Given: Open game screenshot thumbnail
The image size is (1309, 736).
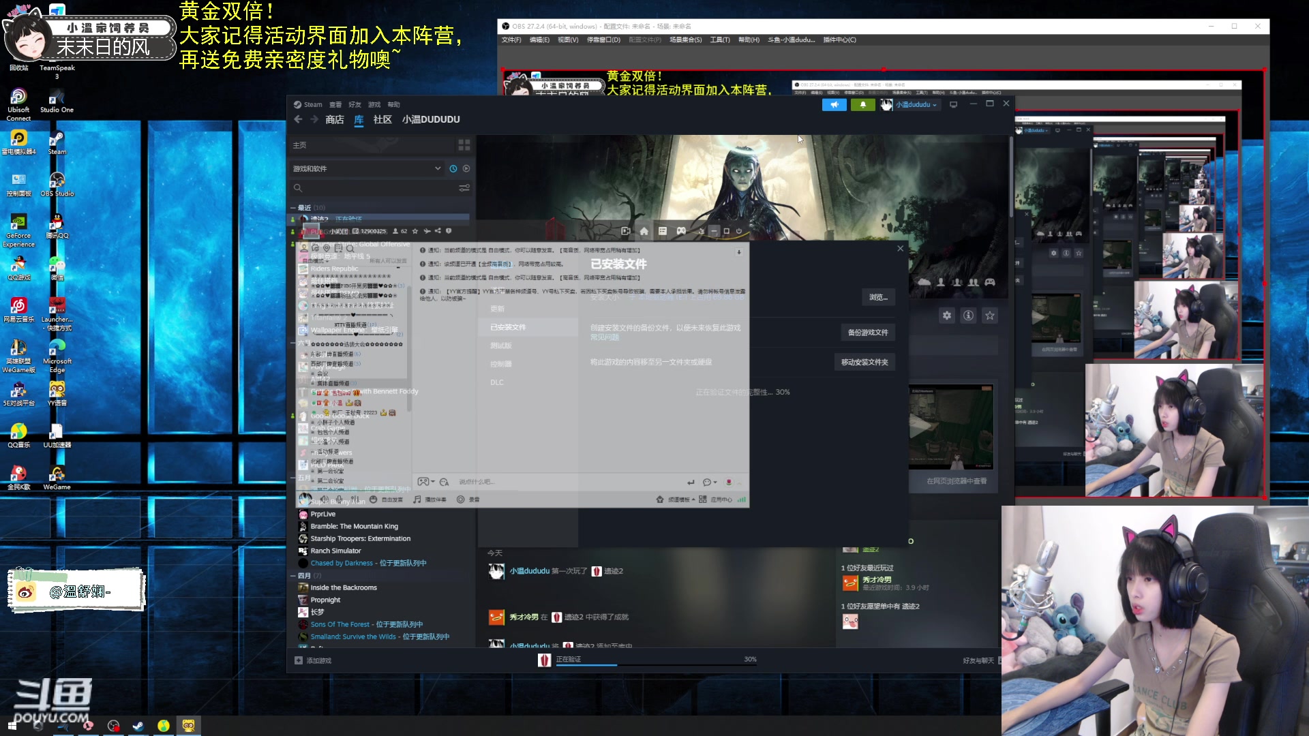Looking at the screenshot, I should click(x=950, y=427).
